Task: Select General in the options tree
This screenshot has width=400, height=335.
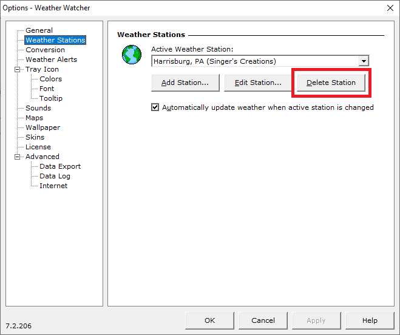Action: (39, 30)
